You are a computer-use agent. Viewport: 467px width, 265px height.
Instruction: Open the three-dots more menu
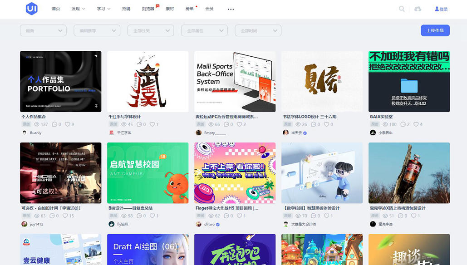click(231, 9)
